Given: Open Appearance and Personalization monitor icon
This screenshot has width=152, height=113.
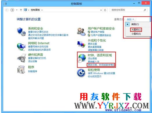Looking at the screenshot, I should click(x=81, y=45).
